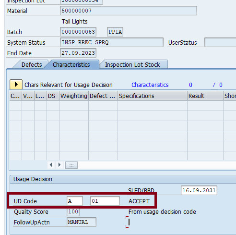The height and width of the screenshot is (235, 236).
Task: Click the UserStatus field
Action: point(220,42)
